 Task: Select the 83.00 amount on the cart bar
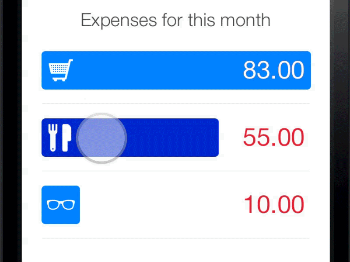(273, 70)
